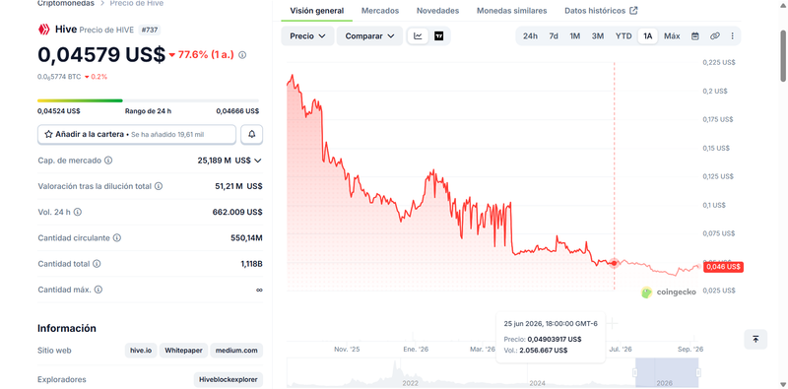The height and width of the screenshot is (389, 788).
Task: Click the scroll-to-top arrow button
Action: (x=755, y=339)
